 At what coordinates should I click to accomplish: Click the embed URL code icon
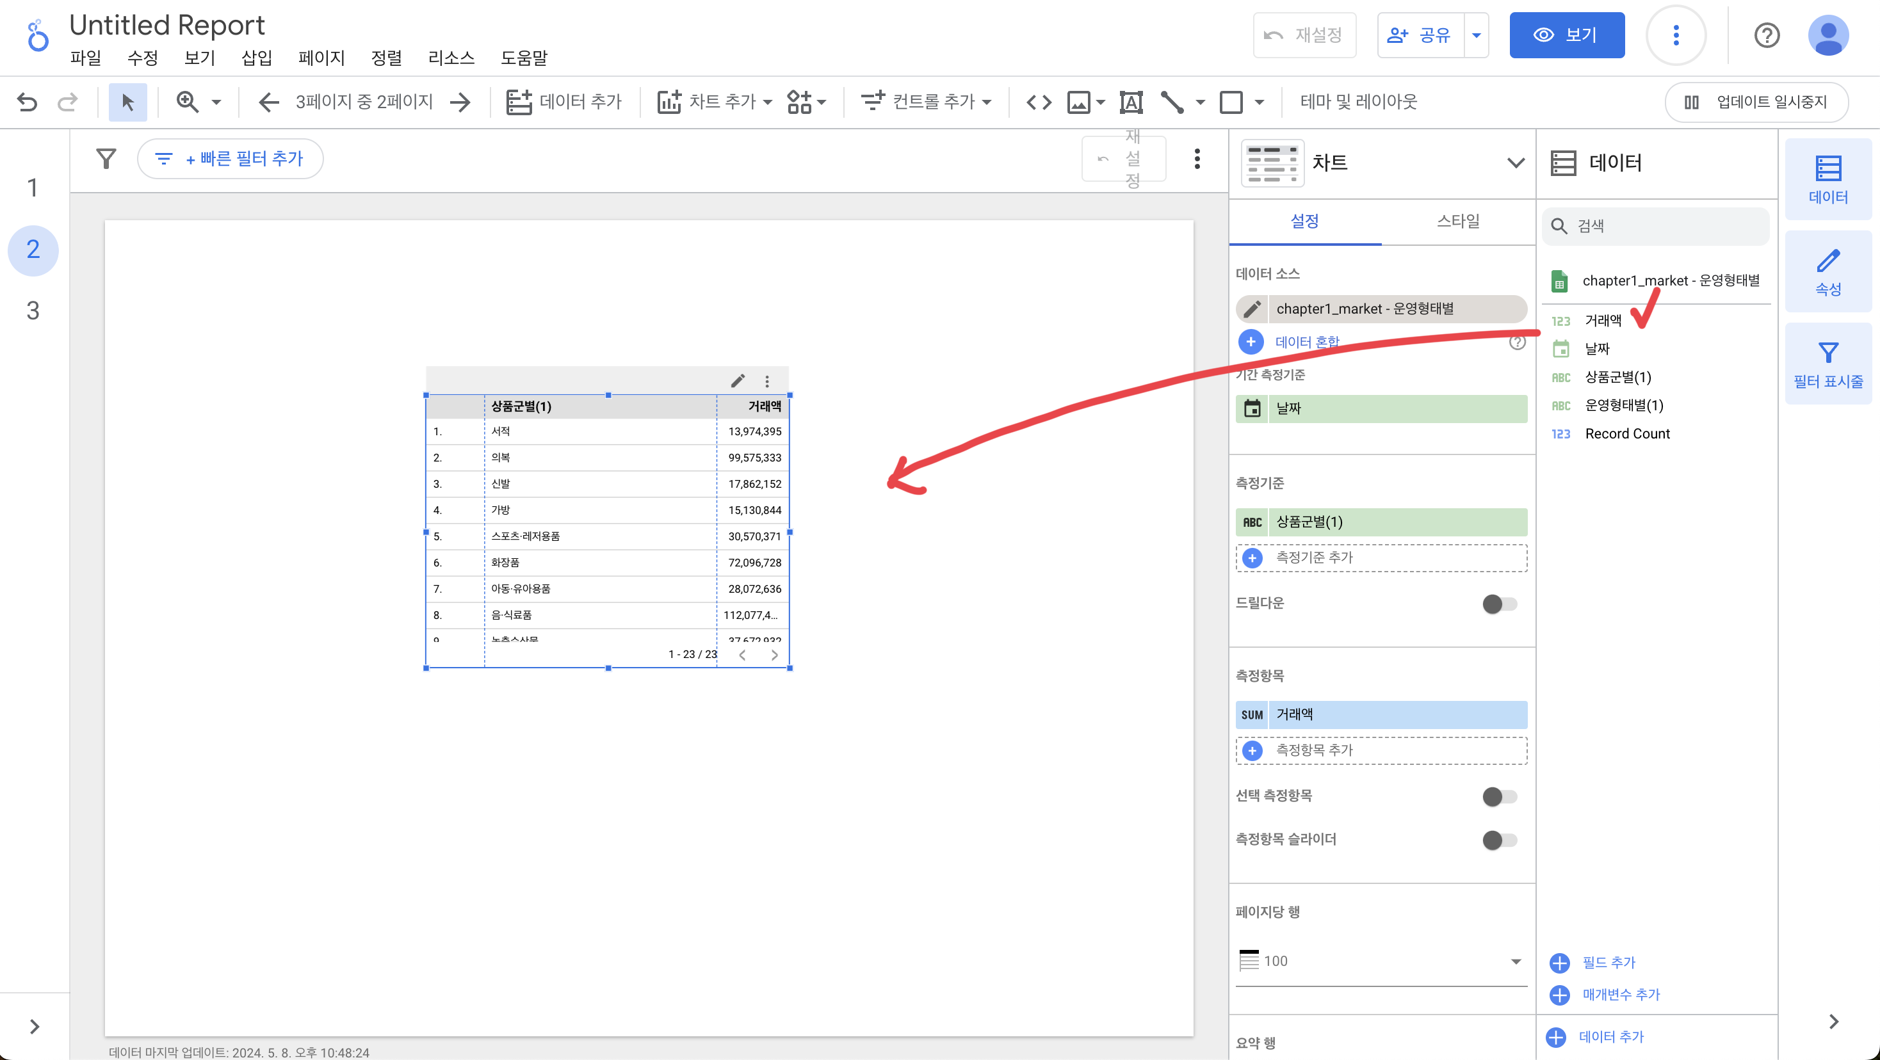pyautogui.click(x=1039, y=101)
